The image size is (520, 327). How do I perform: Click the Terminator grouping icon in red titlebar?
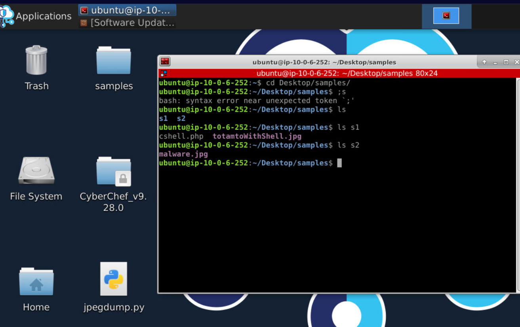163,73
